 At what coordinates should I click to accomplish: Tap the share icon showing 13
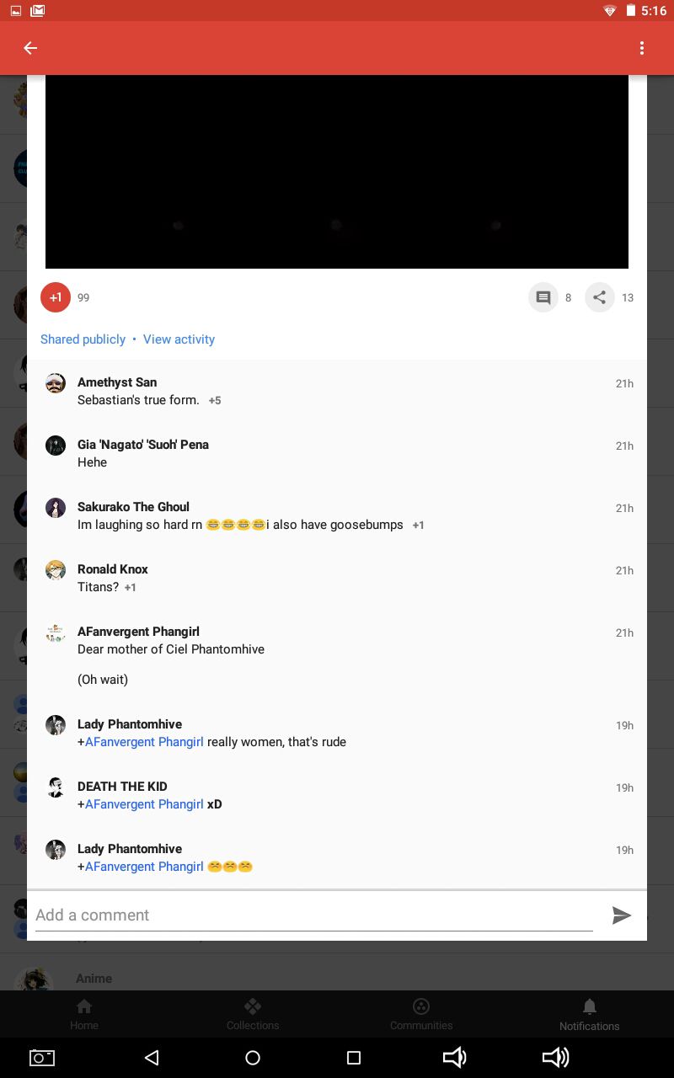click(x=599, y=297)
